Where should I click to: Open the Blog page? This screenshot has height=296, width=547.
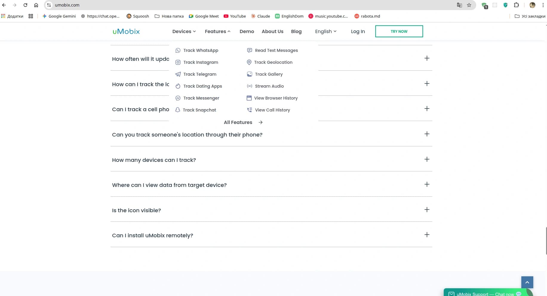coord(296,31)
